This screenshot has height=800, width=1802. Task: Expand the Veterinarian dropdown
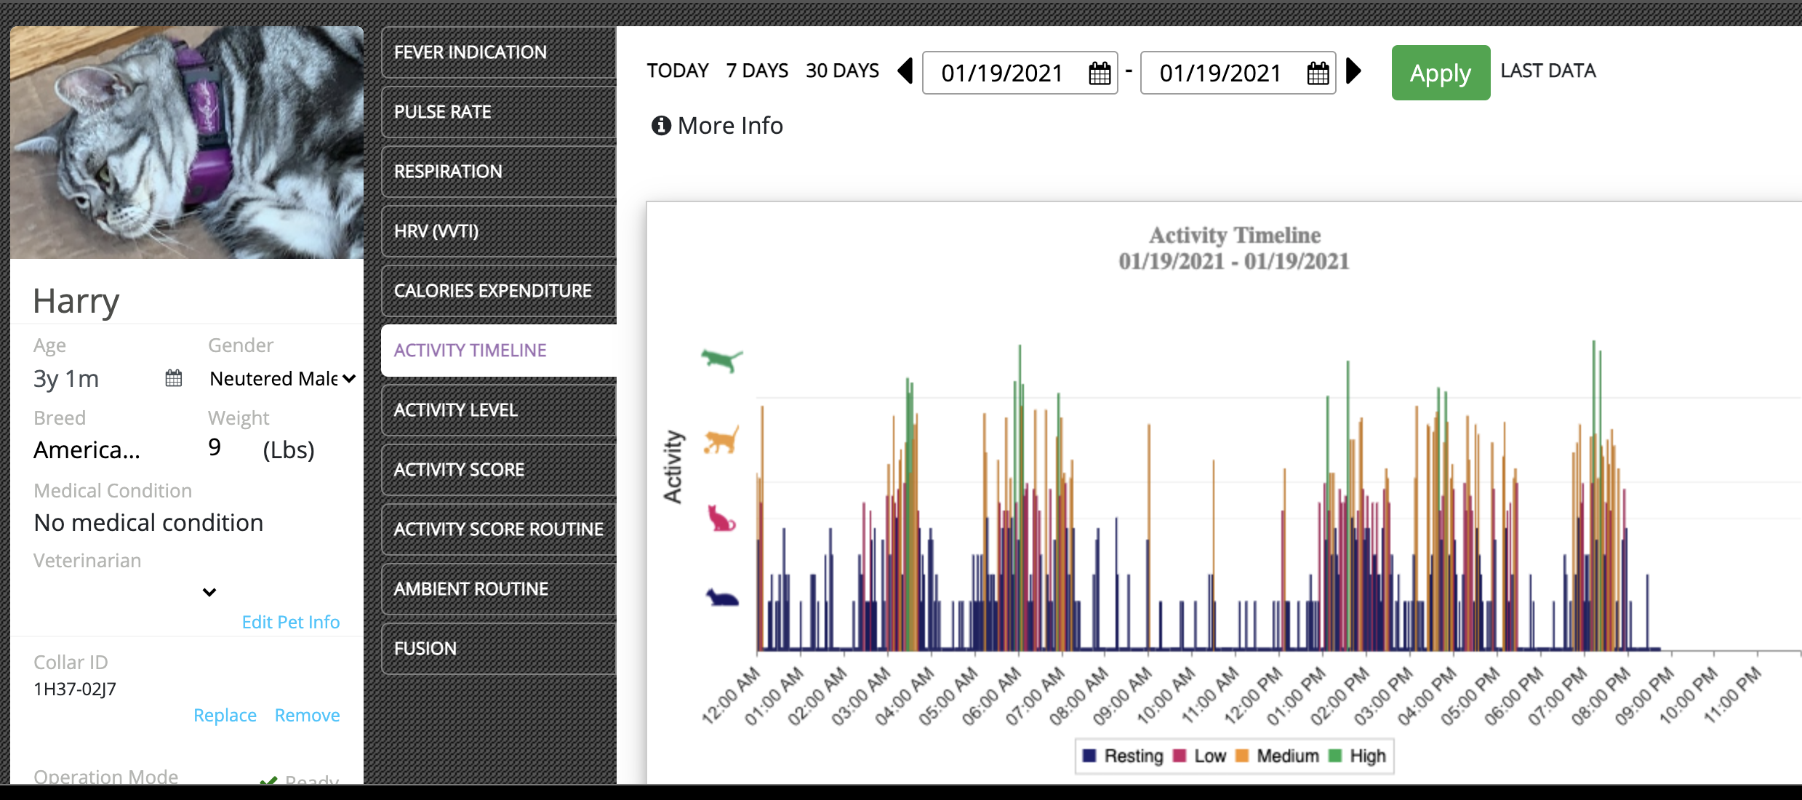coord(209,592)
